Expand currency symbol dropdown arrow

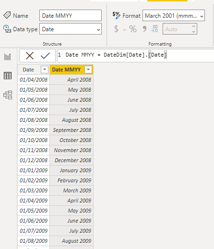(124, 30)
